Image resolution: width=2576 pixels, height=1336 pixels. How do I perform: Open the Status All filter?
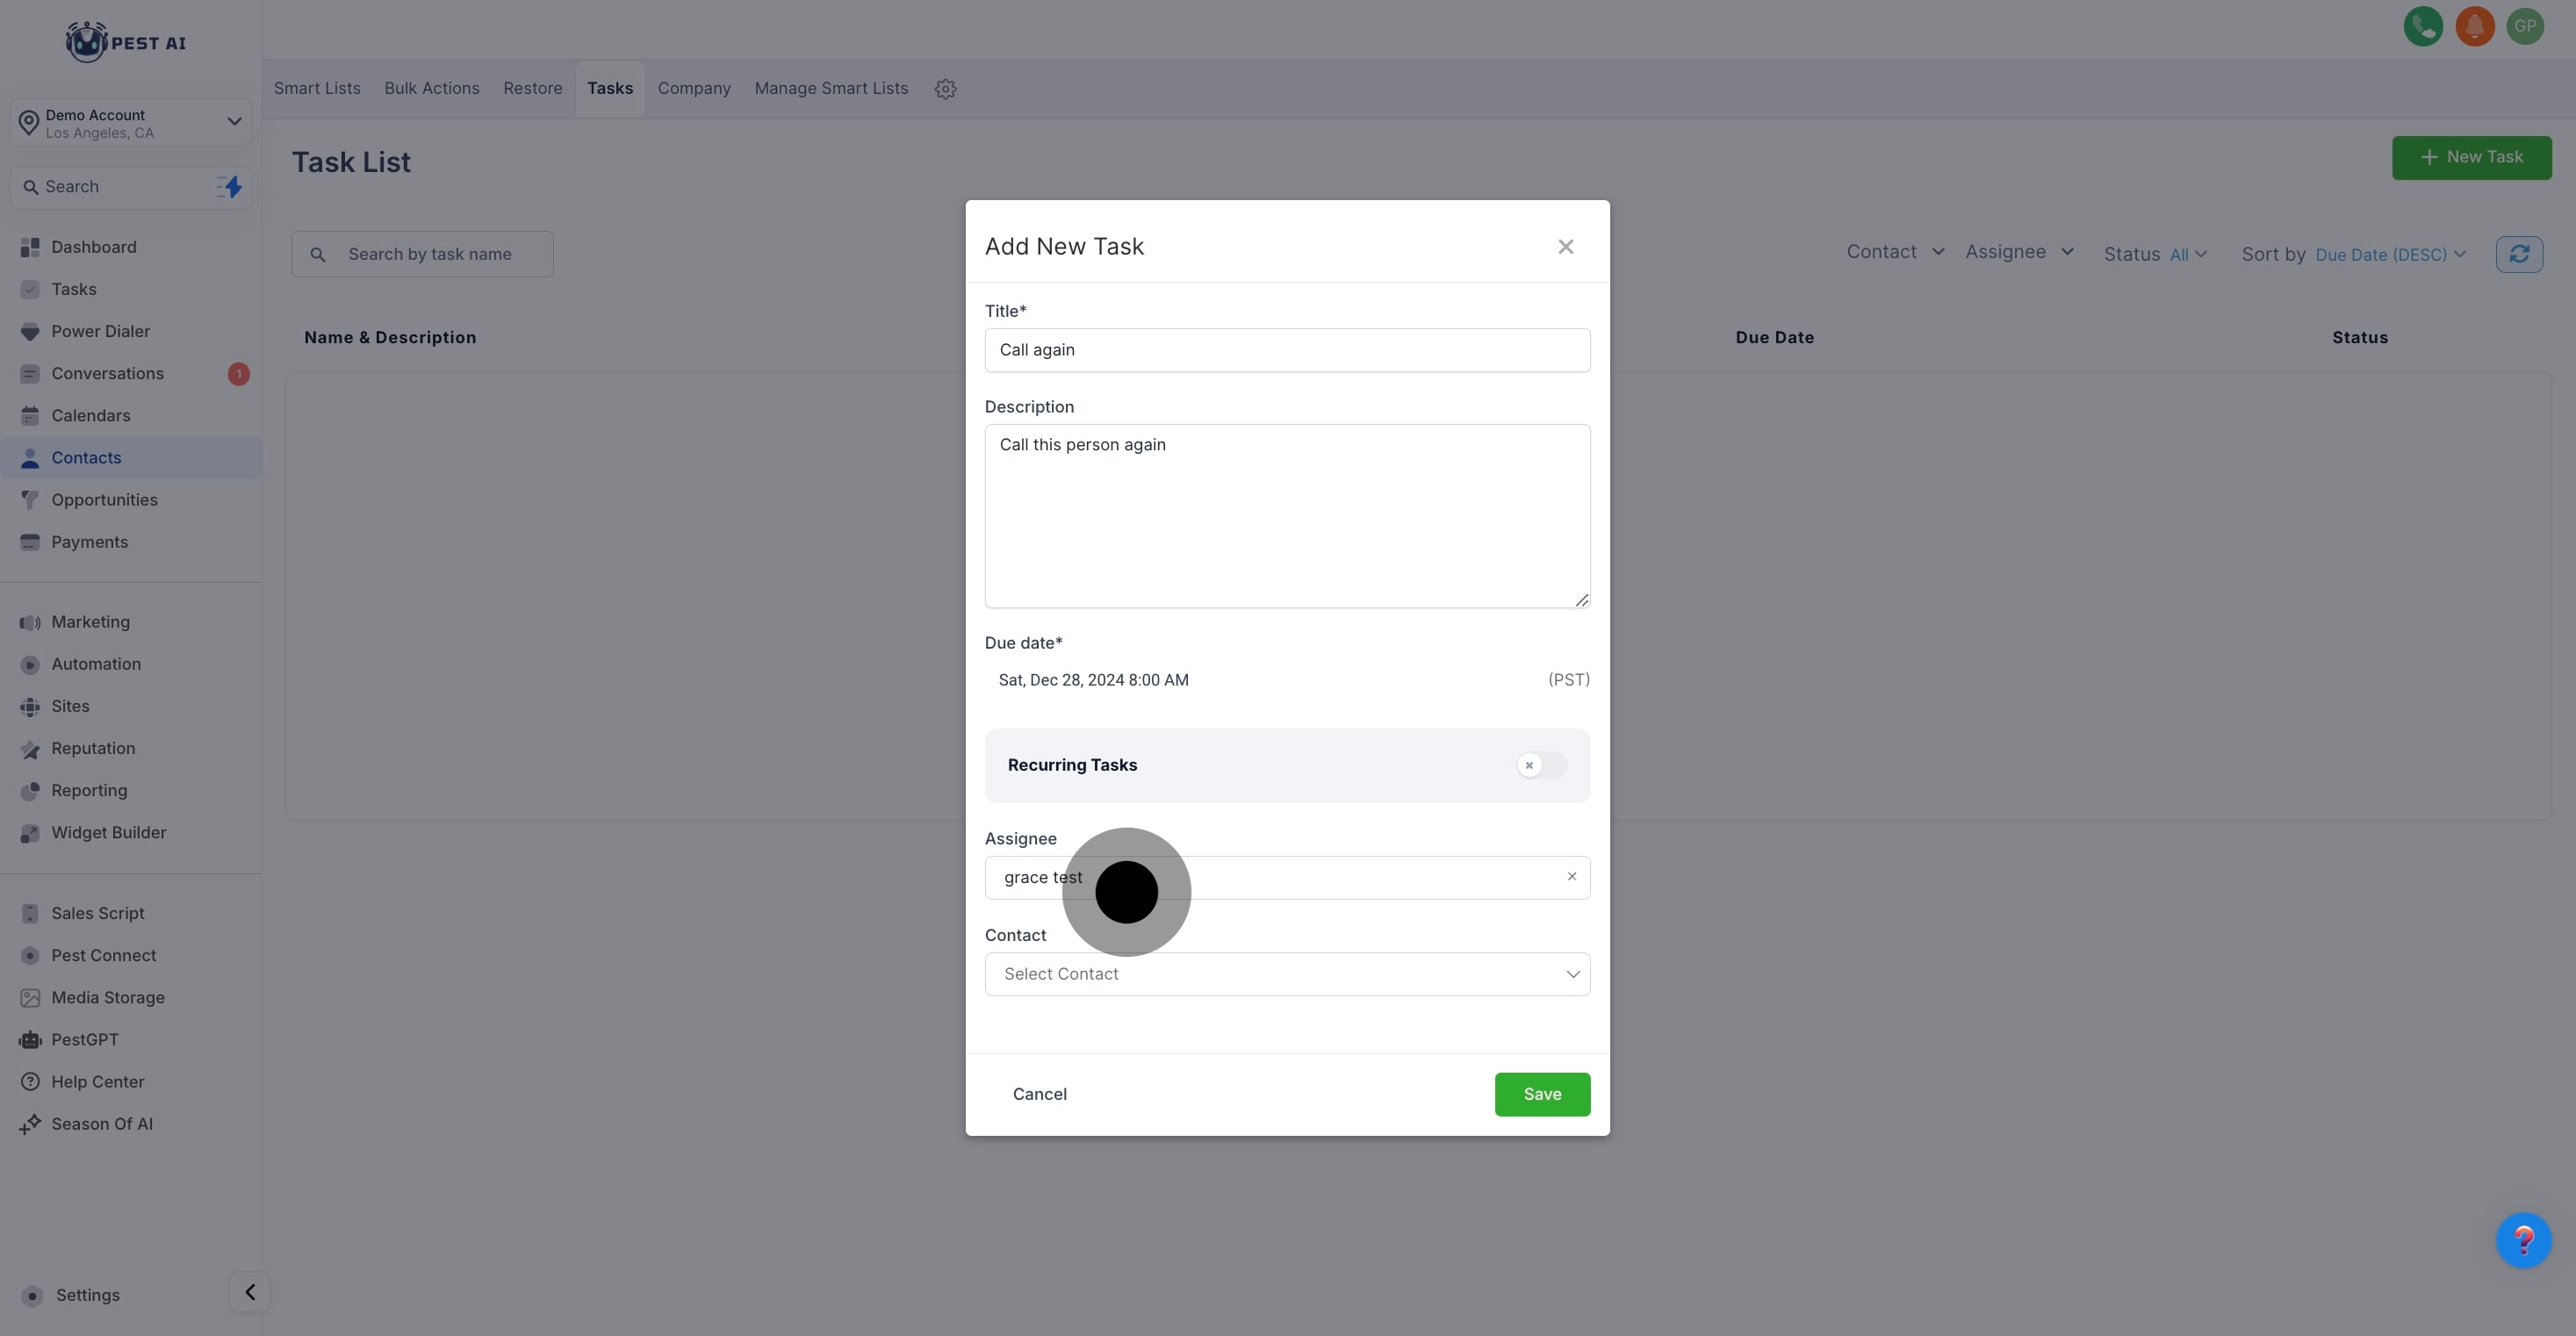pos(2187,255)
